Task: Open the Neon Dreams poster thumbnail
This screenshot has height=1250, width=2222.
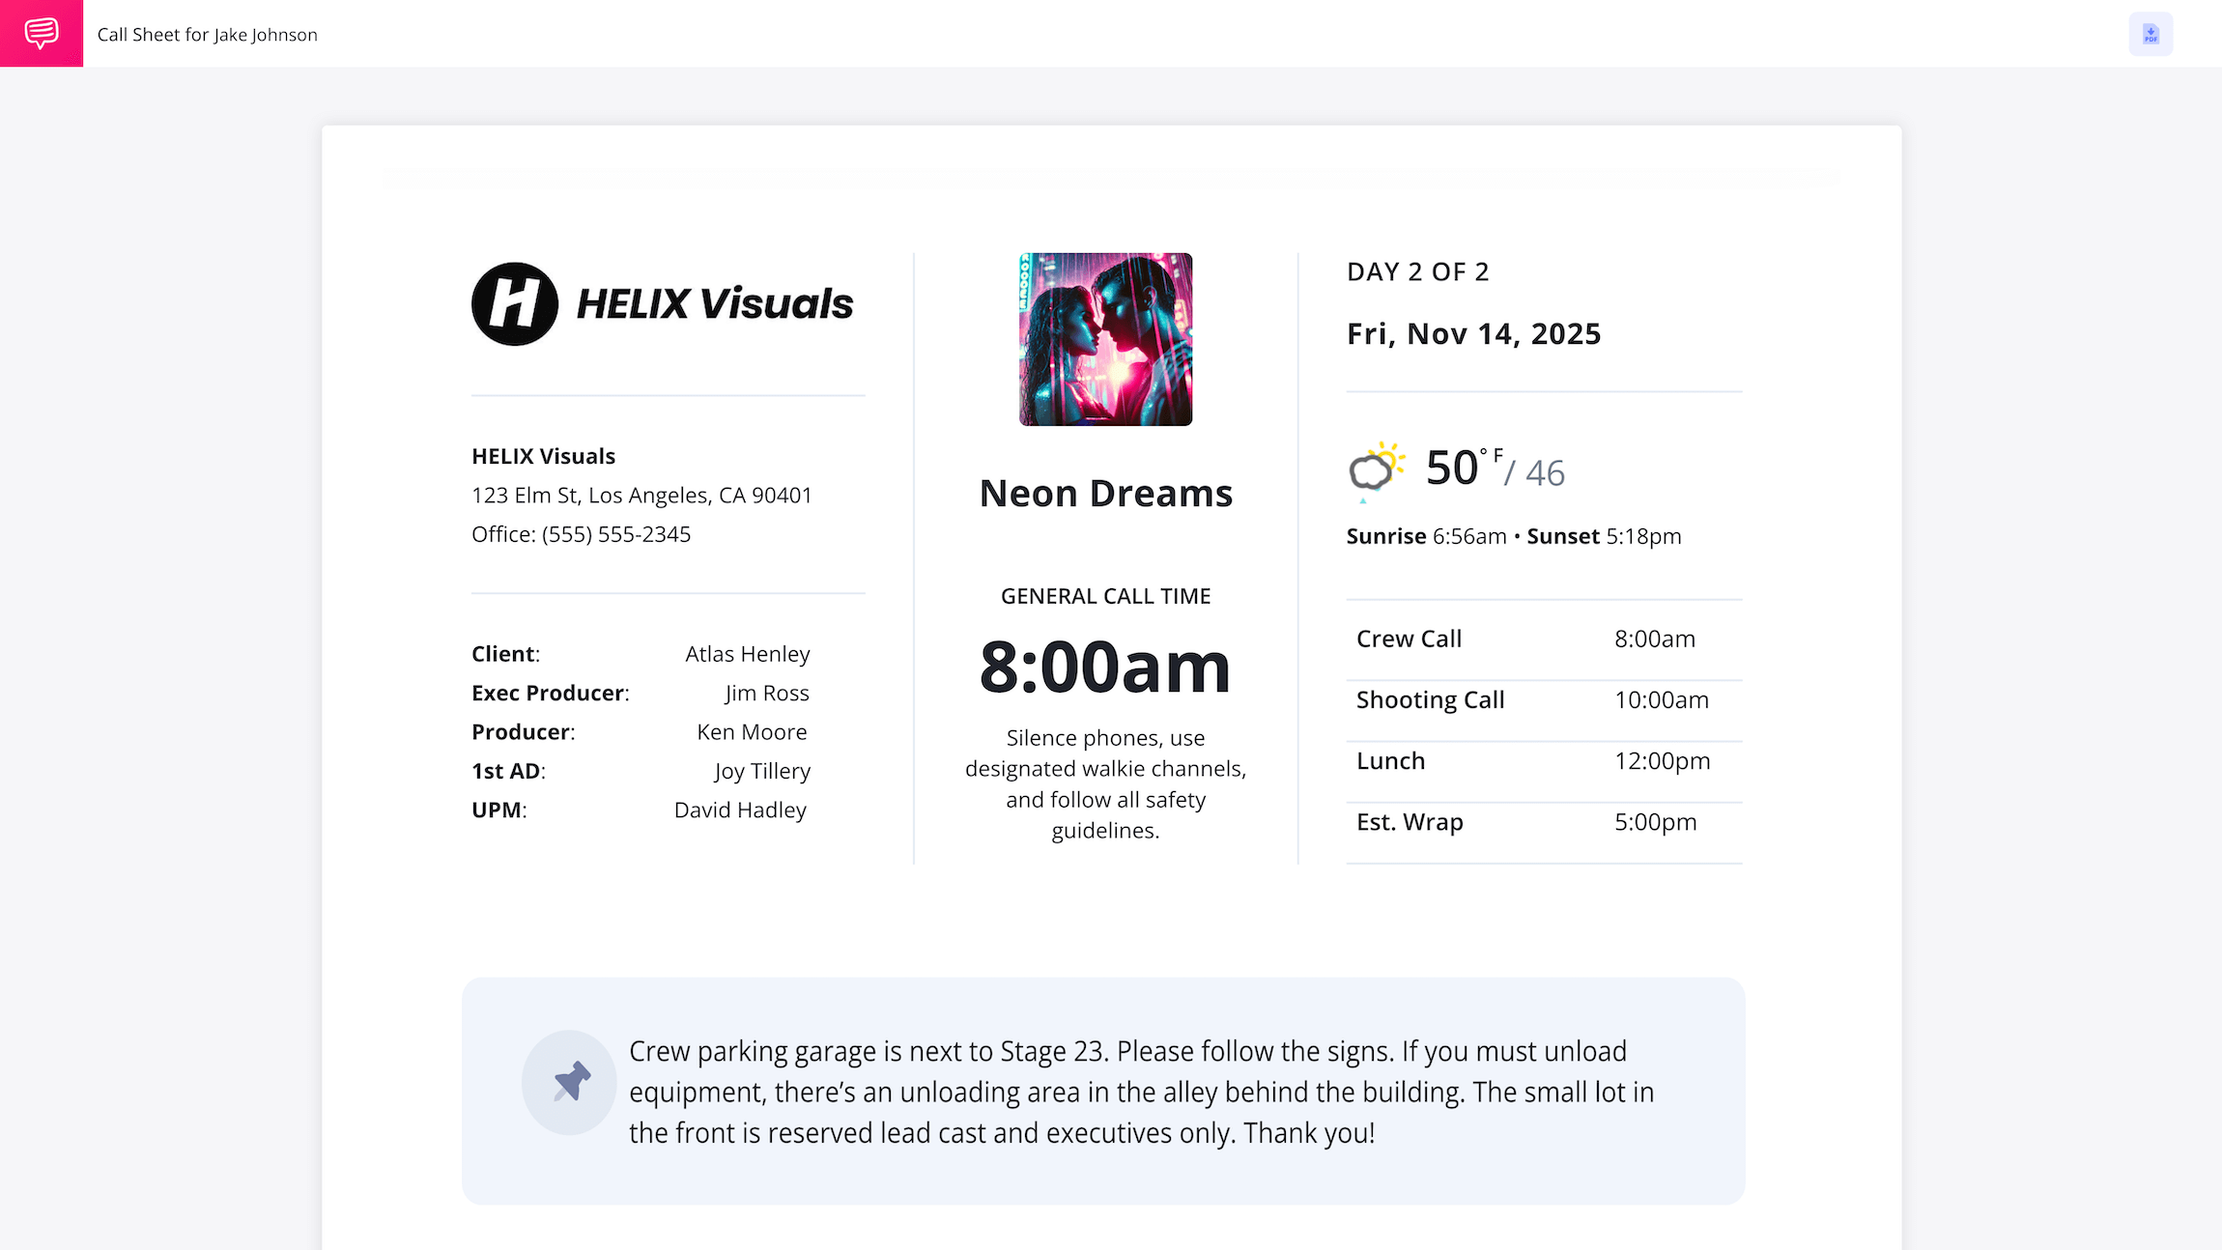Action: pos(1105,339)
